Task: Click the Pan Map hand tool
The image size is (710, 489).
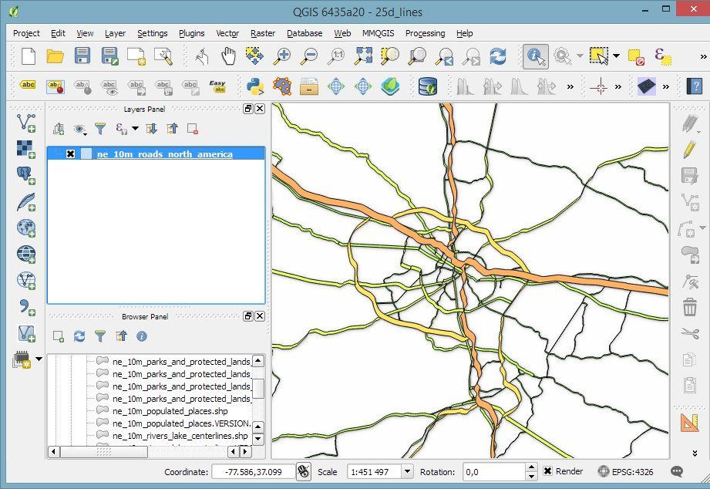Action: pyautogui.click(x=228, y=56)
